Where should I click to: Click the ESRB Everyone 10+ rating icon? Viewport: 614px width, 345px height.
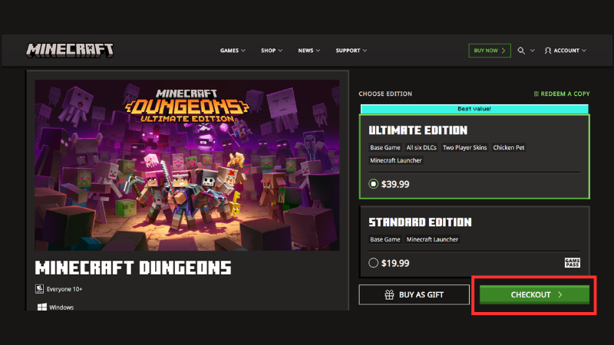(x=39, y=289)
